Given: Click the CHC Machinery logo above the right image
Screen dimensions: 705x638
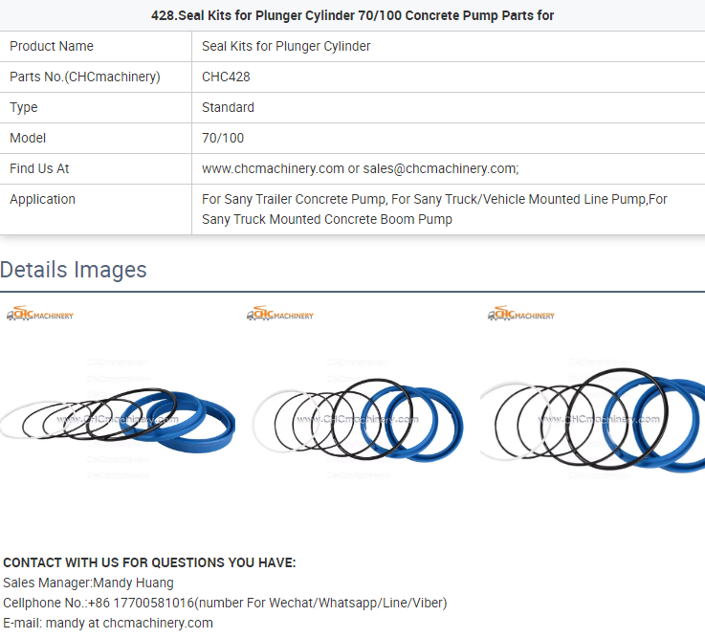Looking at the screenshot, I should click(521, 314).
